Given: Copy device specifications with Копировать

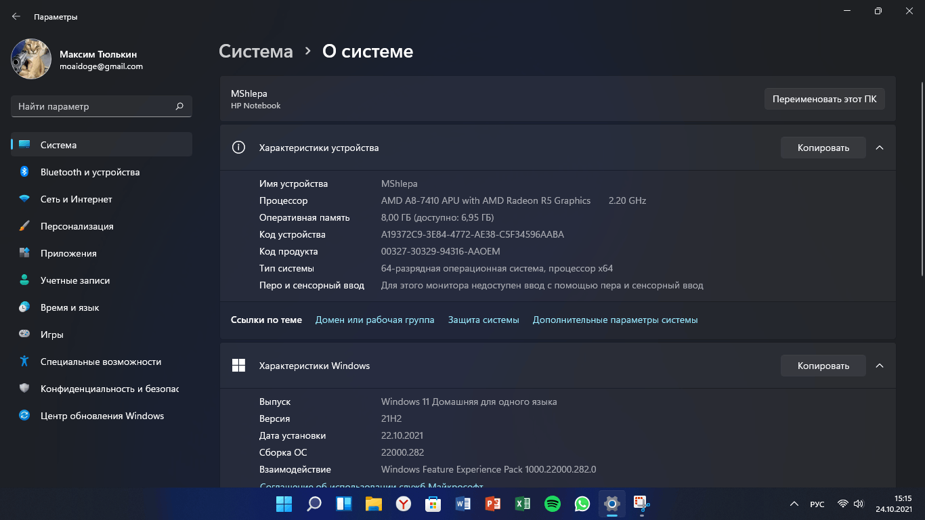Looking at the screenshot, I should coord(823,148).
